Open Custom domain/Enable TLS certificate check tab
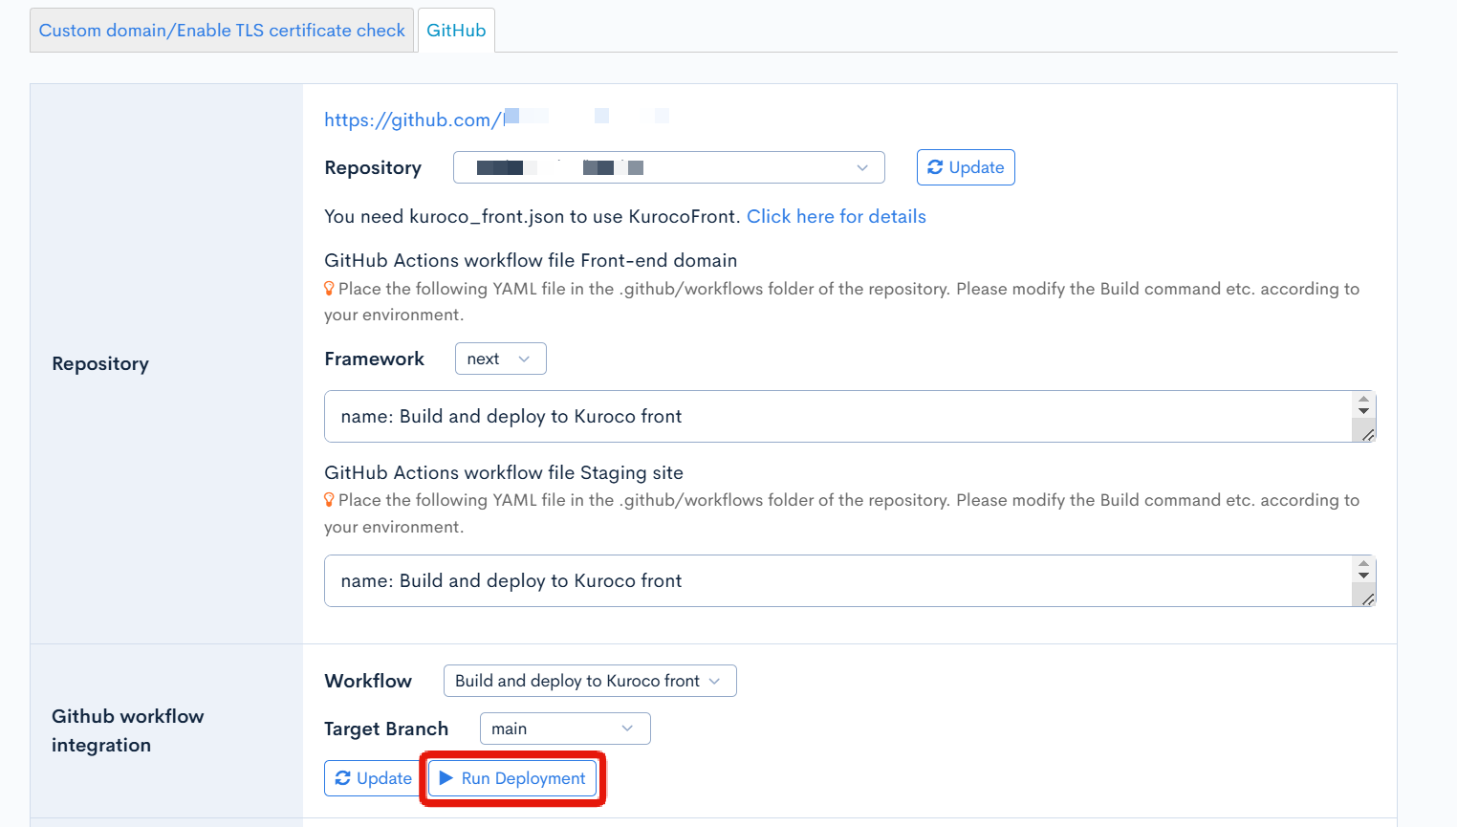This screenshot has height=827, width=1457. (x=222, y=31)
